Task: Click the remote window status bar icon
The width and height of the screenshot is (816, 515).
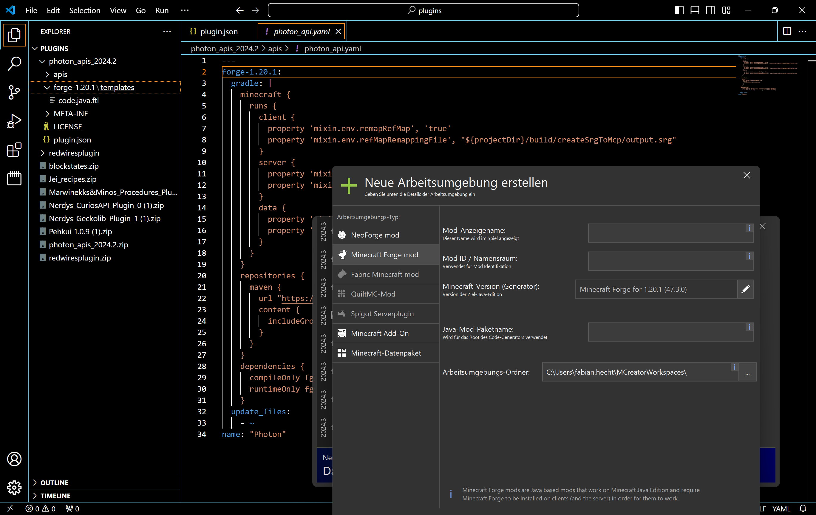Action: point(10,508)
